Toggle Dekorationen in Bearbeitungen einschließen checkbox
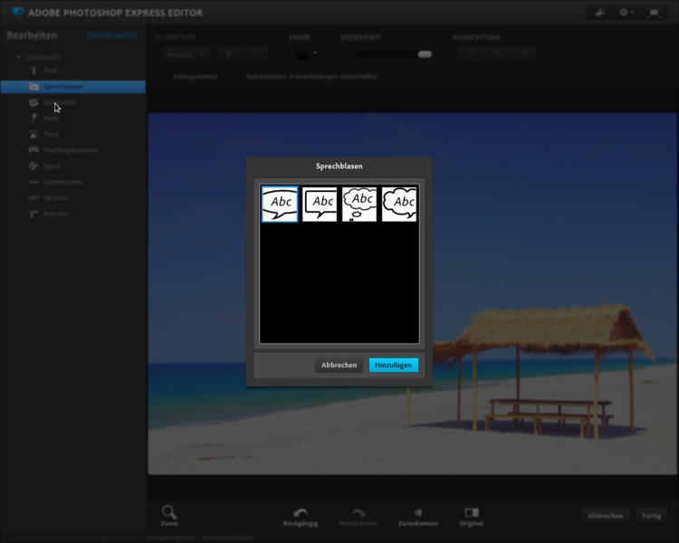This screenshot has width=679, height=543. pyautogui.click(x=240, y=77)
